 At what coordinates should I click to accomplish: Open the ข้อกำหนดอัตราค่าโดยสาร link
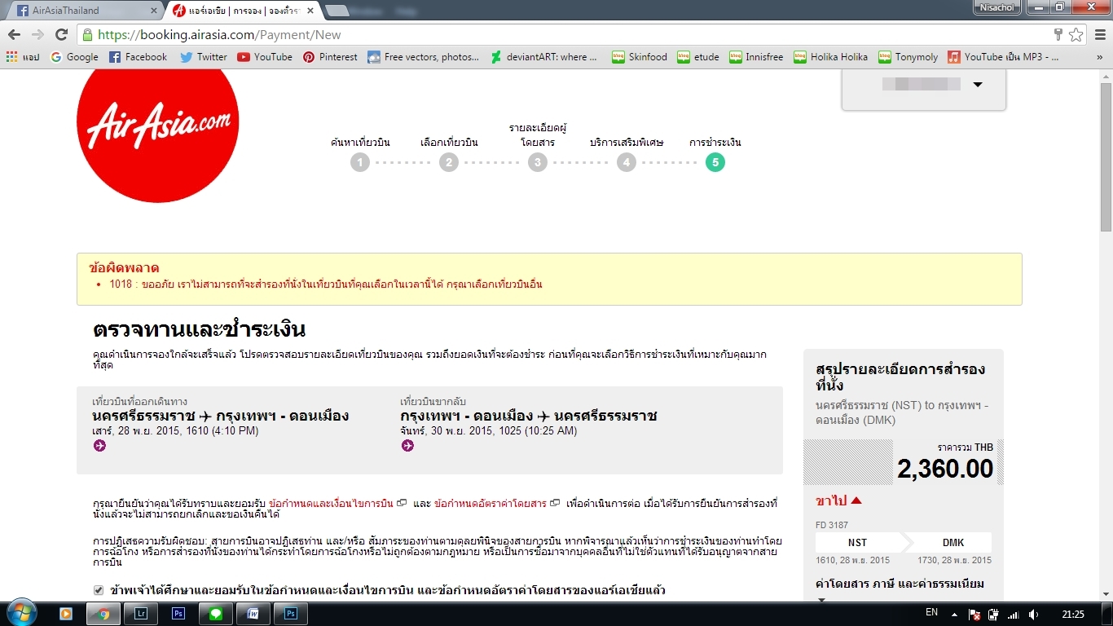coord(491,504)
